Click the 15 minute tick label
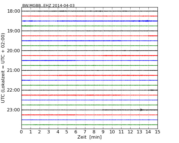Screen dimensions: 179x143 coord(158,132)
